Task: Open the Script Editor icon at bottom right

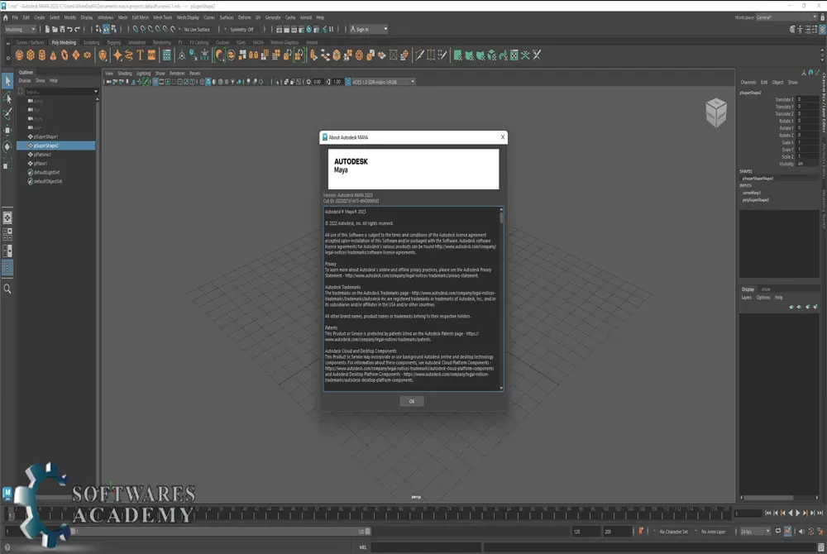Action: coord(820,547)
